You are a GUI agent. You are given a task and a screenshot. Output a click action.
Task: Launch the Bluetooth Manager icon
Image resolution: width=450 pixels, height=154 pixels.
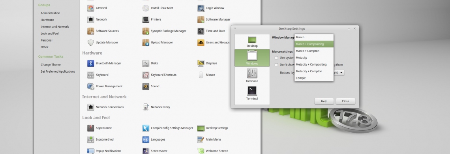pyautogui.click(x=90, y=63)
